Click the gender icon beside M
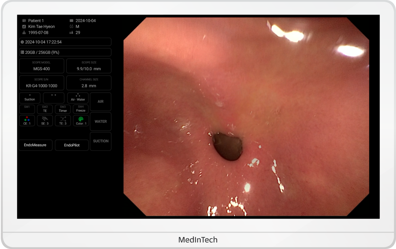 click(x=72, y=27)
